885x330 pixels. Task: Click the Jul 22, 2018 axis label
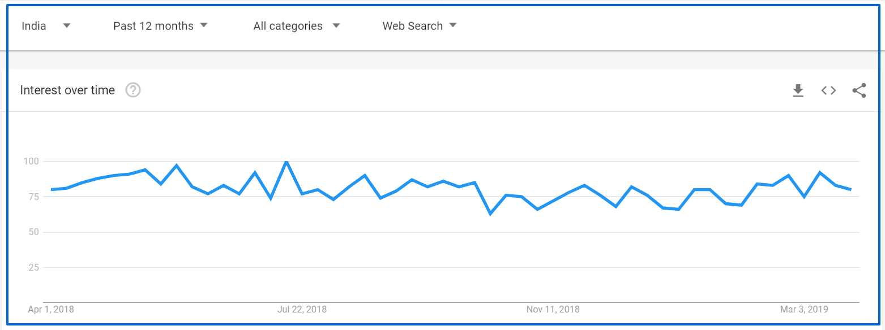[x=302, y=309]
